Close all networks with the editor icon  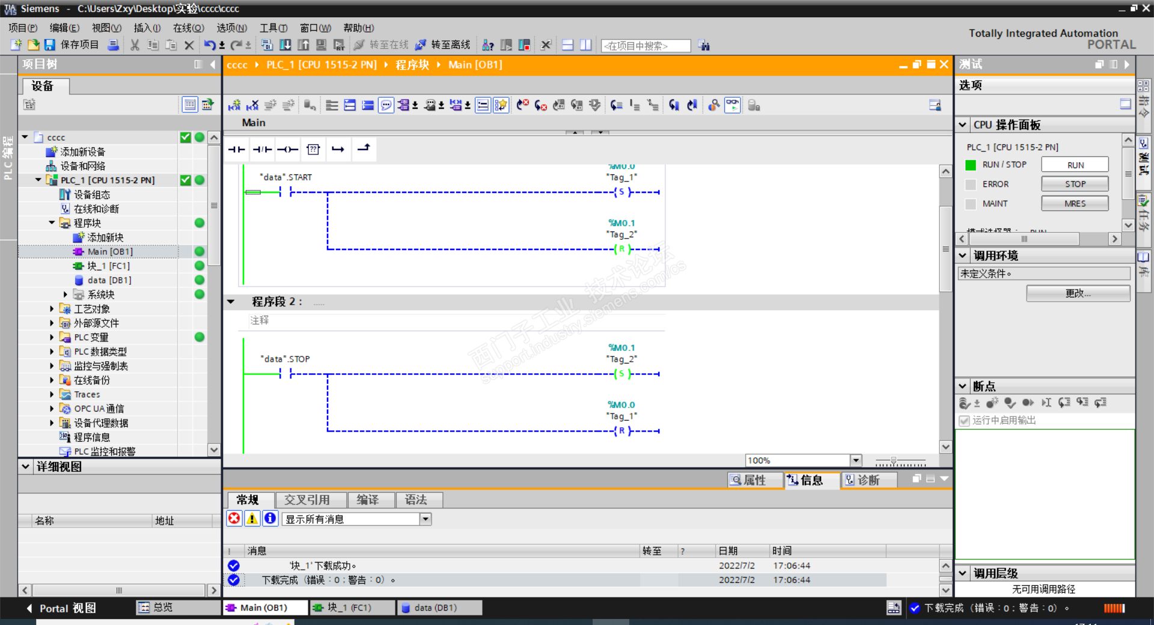368,105
